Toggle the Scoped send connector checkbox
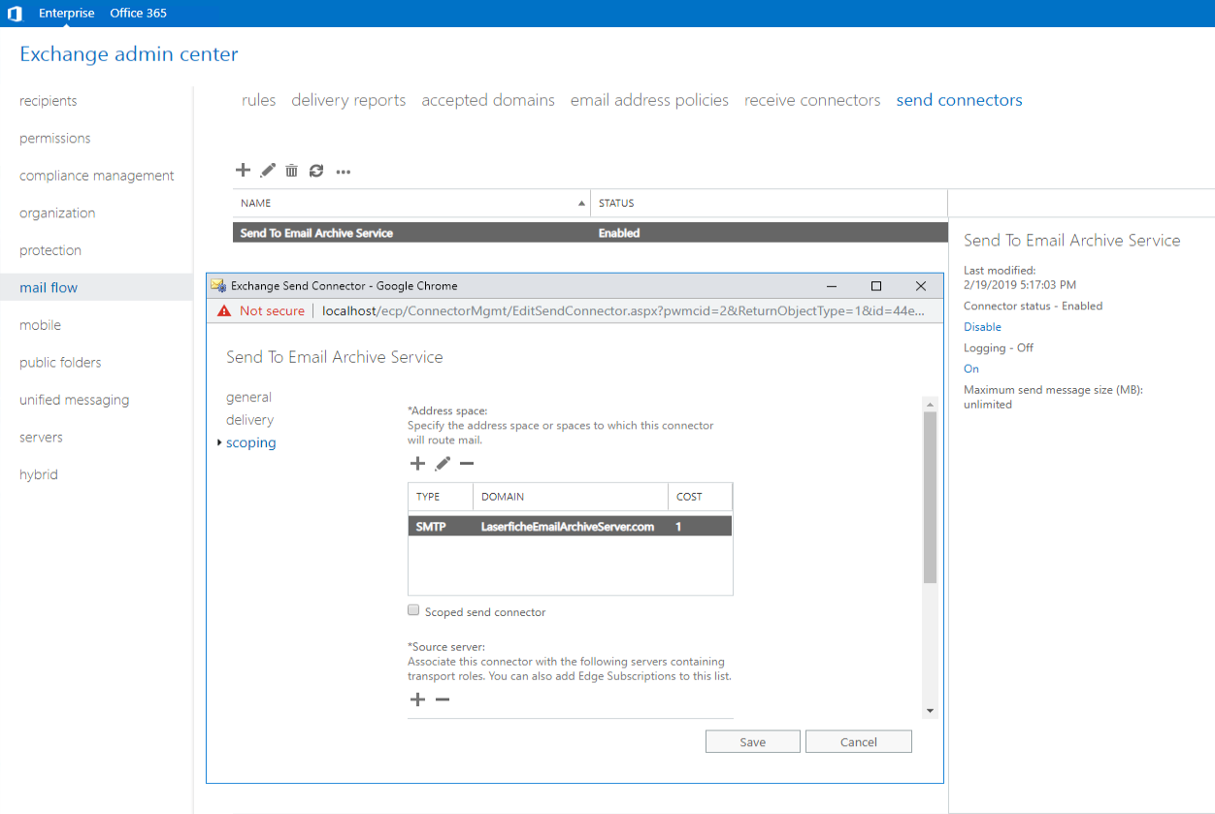Screen dimensions: 1215x814 (x=413, y=611)
